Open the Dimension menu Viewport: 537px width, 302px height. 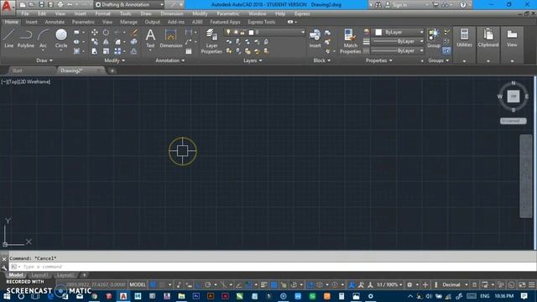pos(172,13)
